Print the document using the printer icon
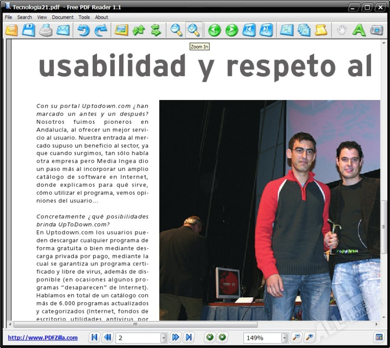 point(46,30)
